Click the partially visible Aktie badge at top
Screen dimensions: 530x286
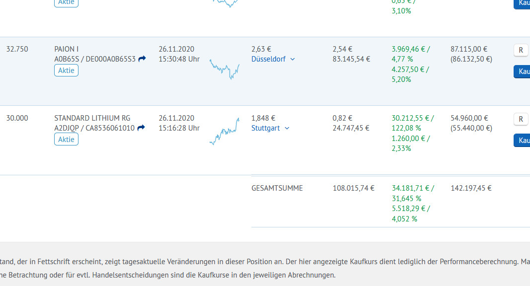[66, 2]
